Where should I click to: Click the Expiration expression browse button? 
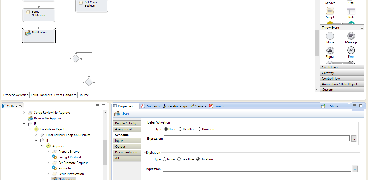point(355,169)
